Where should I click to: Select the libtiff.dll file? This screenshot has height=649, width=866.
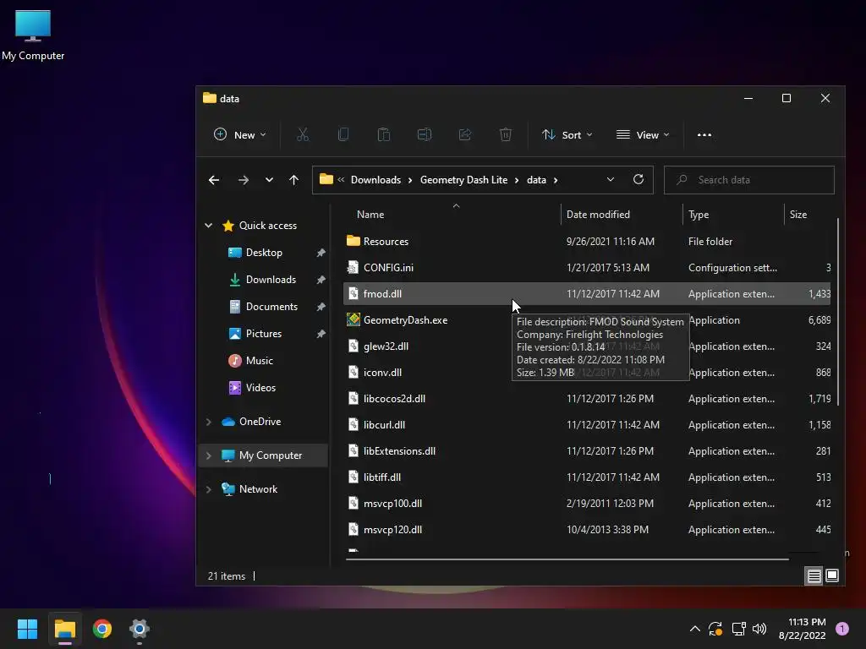point(587,477)
